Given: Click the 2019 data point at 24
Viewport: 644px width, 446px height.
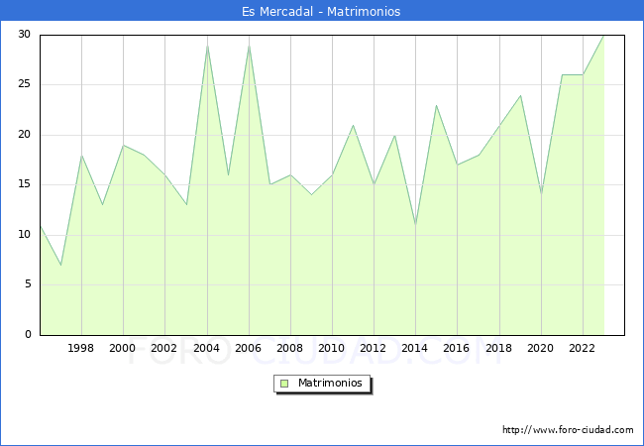Looking at the screenshot, I should pyautogui.click(x=521, y=95).
